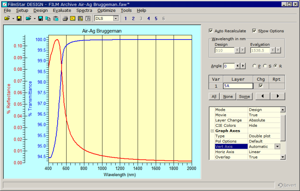This screenshot has width=300, height=191.
Task: Open the Evaluate menu
Action: tap(62, 10)
